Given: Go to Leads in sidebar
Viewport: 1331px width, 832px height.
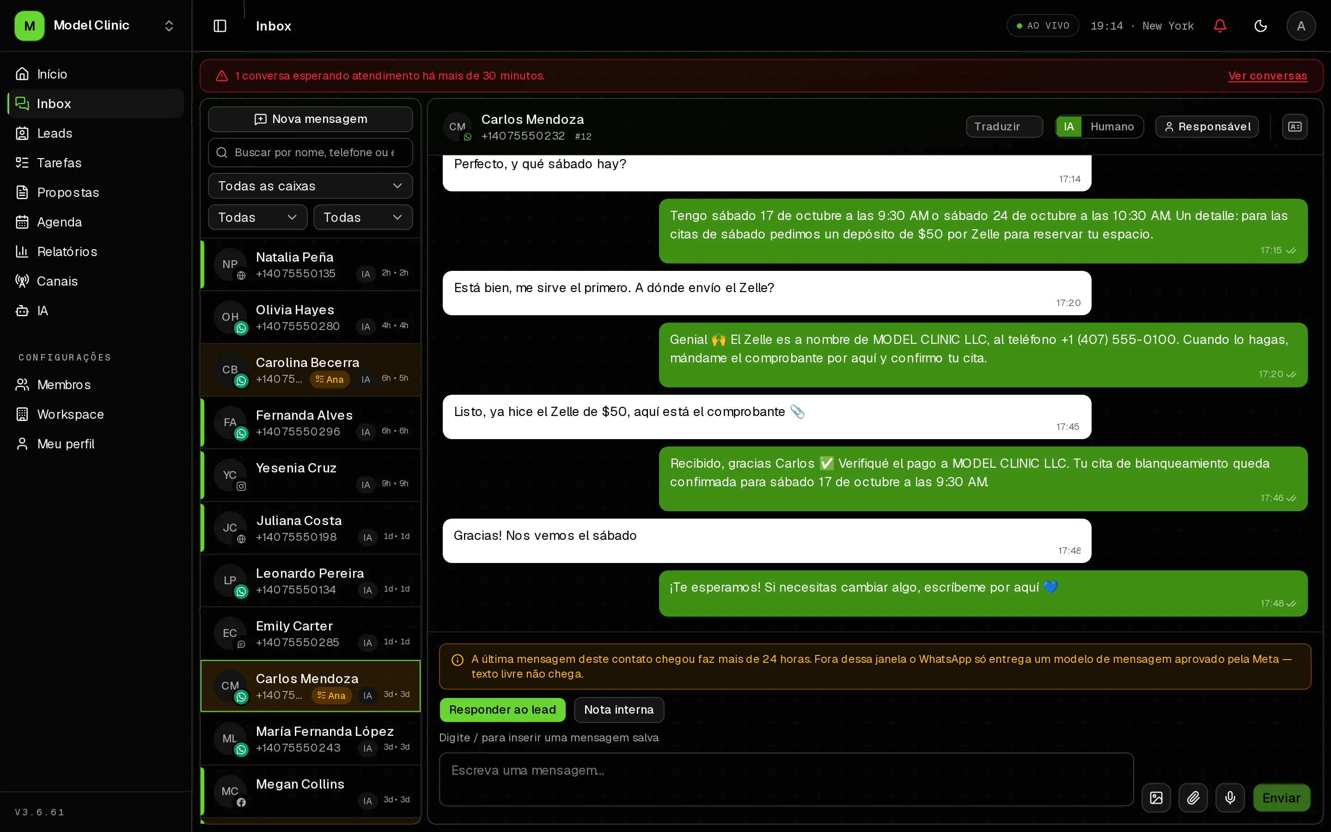Looking at the screenshot, I should click(x=96, y=133).
